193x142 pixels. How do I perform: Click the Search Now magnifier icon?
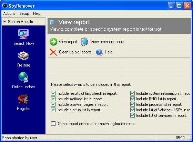pos(23,34)
